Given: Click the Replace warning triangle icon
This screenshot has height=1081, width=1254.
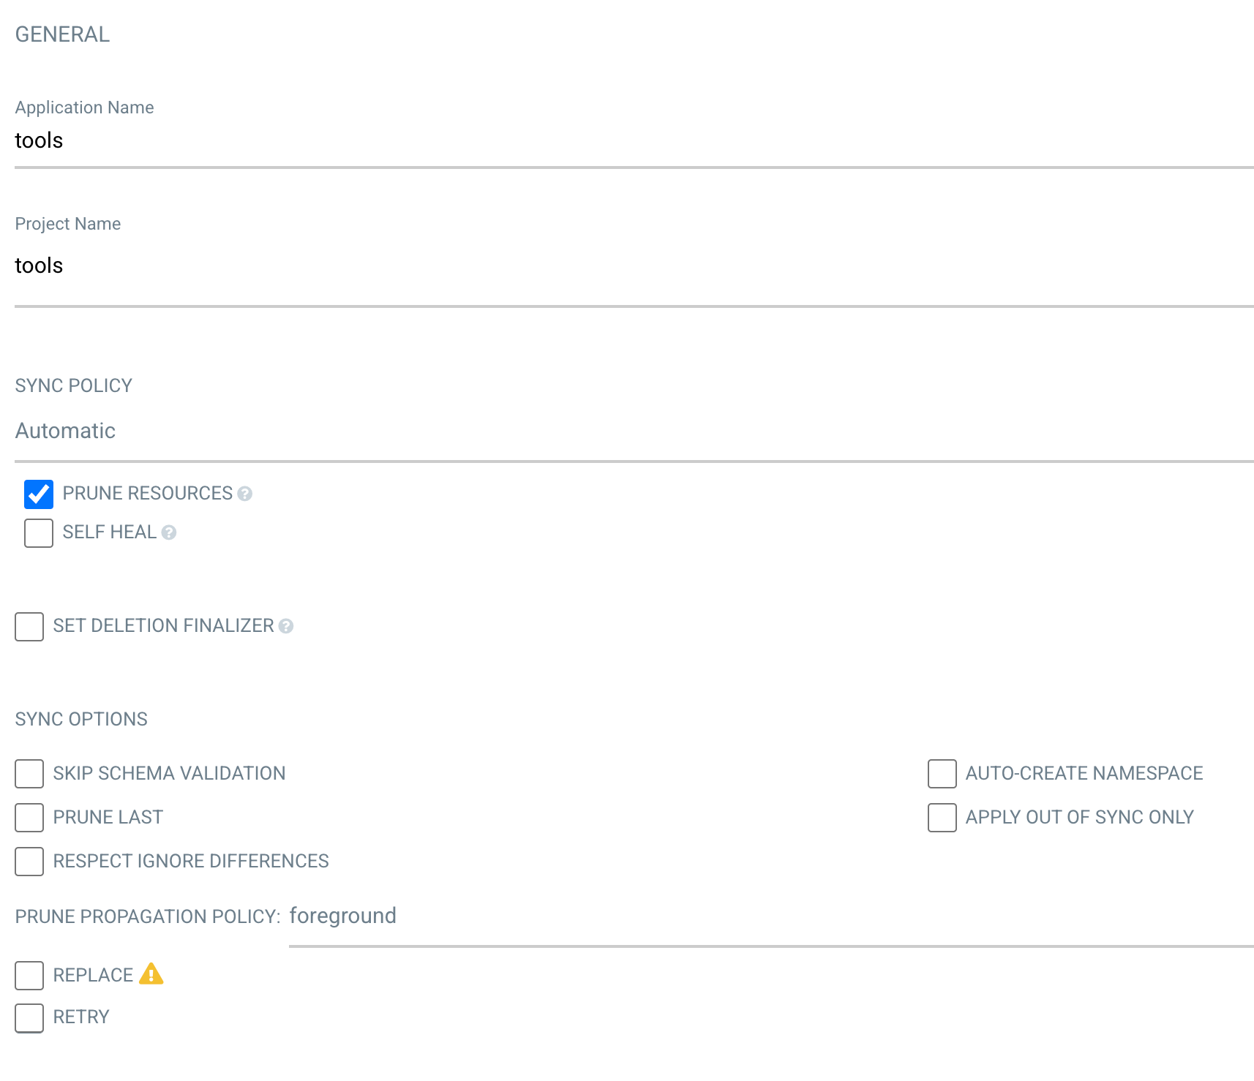Looking at the screenshot, I should pos(151,974).
